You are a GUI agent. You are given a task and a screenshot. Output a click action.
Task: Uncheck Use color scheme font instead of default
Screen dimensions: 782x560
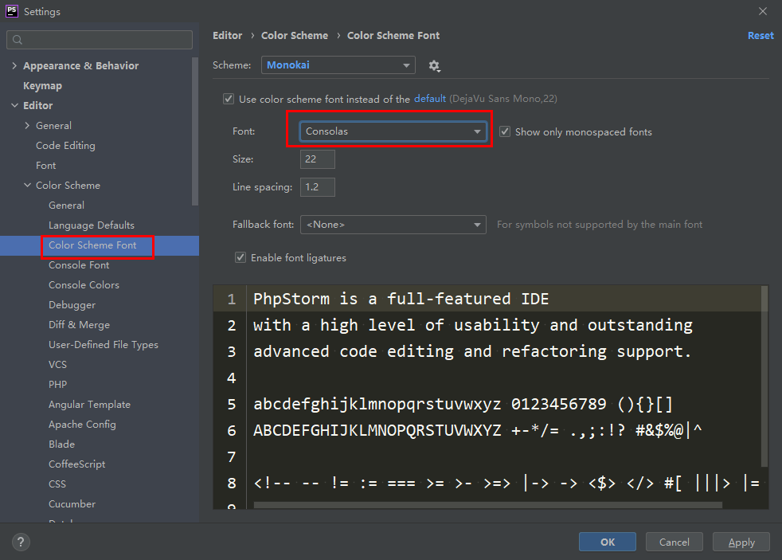[229, 98]
